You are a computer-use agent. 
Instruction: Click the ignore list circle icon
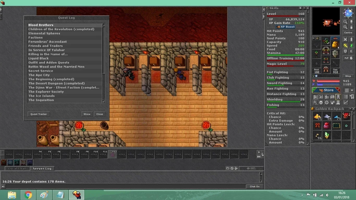tap(232, 168)
